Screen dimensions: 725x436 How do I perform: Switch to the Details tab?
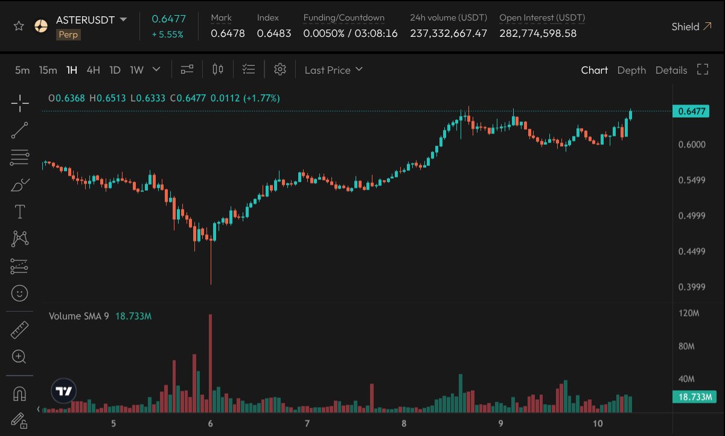(x=671, y=70)
